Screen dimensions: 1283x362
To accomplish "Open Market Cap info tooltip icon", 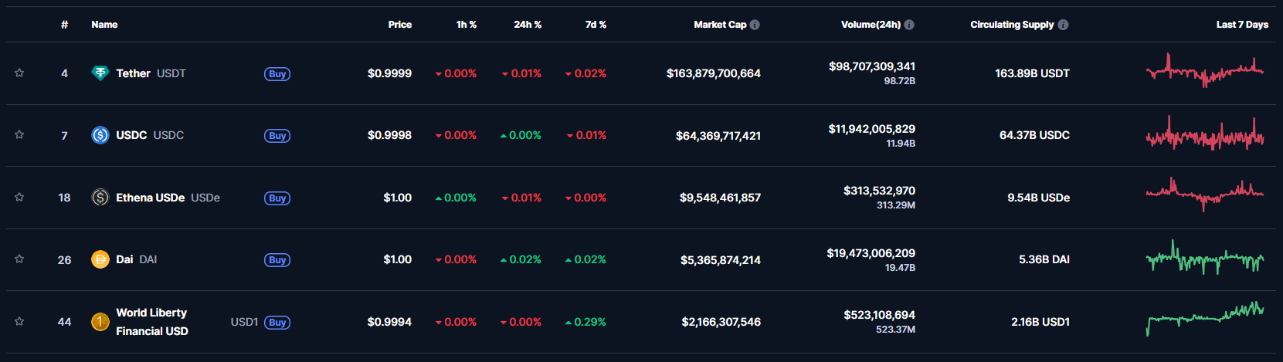I will click(x=755, y=25).
